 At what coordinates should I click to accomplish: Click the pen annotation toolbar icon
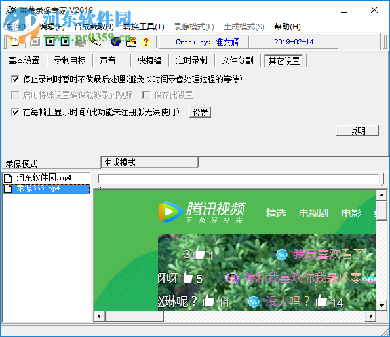click(95, 42)
